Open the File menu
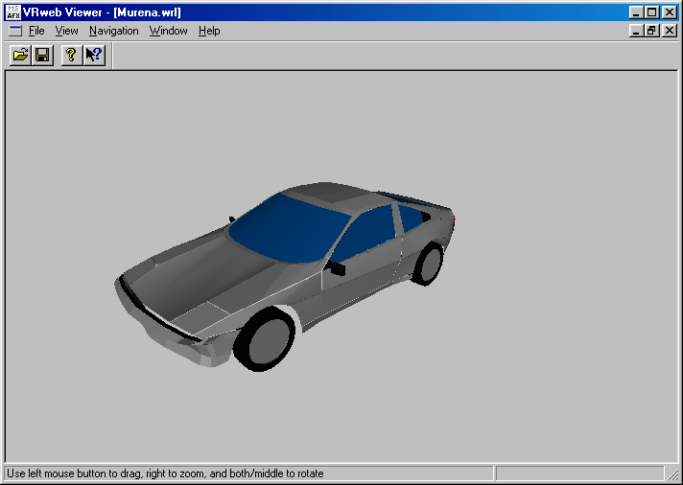Screen dimensions: 683x485 [x=36, y=31]
